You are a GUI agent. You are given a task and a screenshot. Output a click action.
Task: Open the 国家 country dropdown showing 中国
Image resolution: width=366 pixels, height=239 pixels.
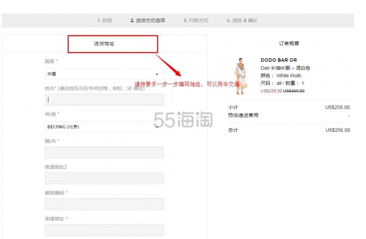[104, 74]
